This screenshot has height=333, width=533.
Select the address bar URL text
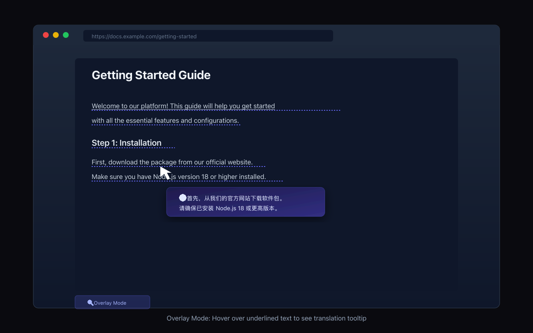coord(144,36)
